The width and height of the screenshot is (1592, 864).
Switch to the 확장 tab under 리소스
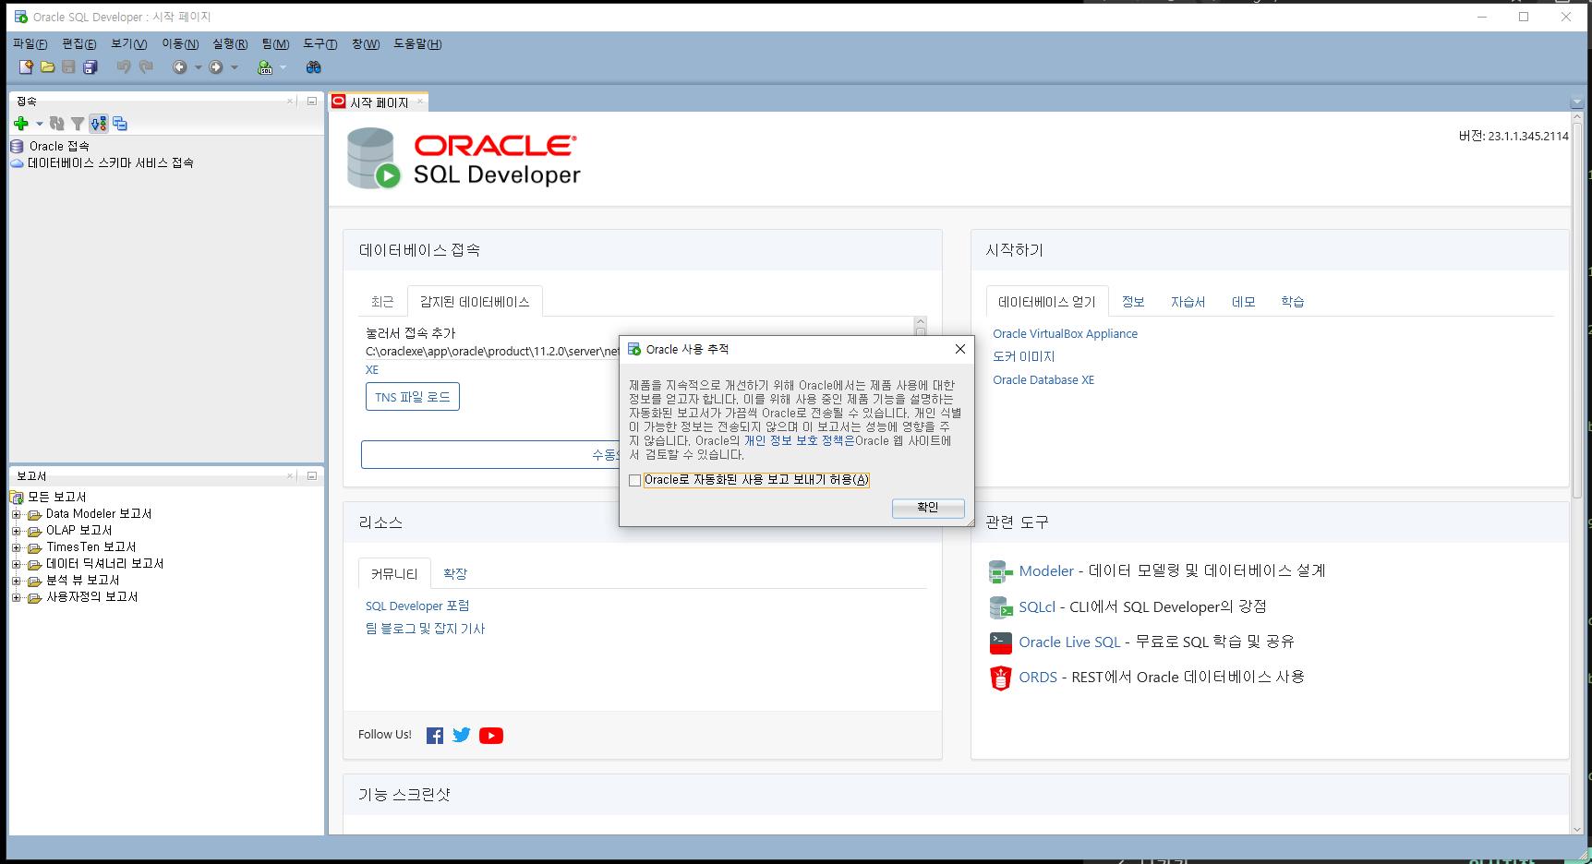tap(455, 574)
